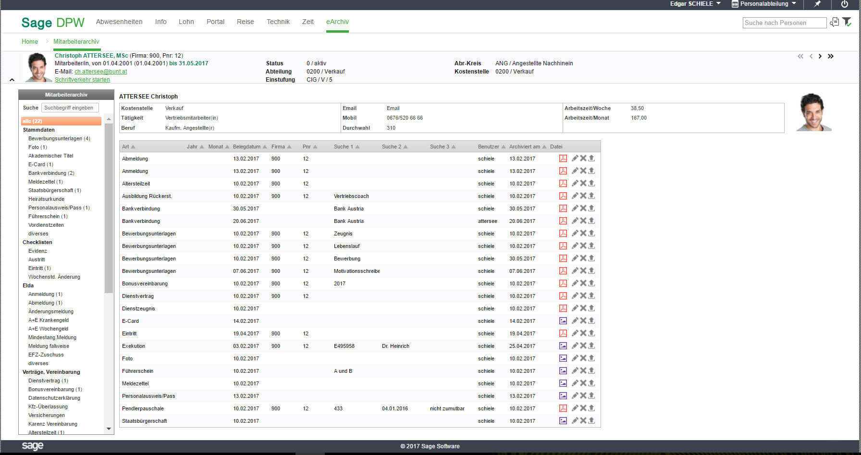Open PDF of the Motivationsschreiben Bewerbungsunterlagen row
Screen dimensions: 861x455
click(563, 271)
